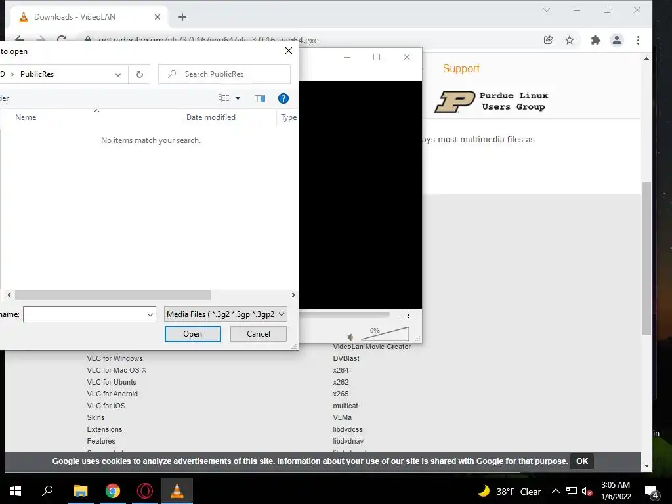Open x264 link
This screenshot has width=672, height=504.
click(x=341, y=370)
